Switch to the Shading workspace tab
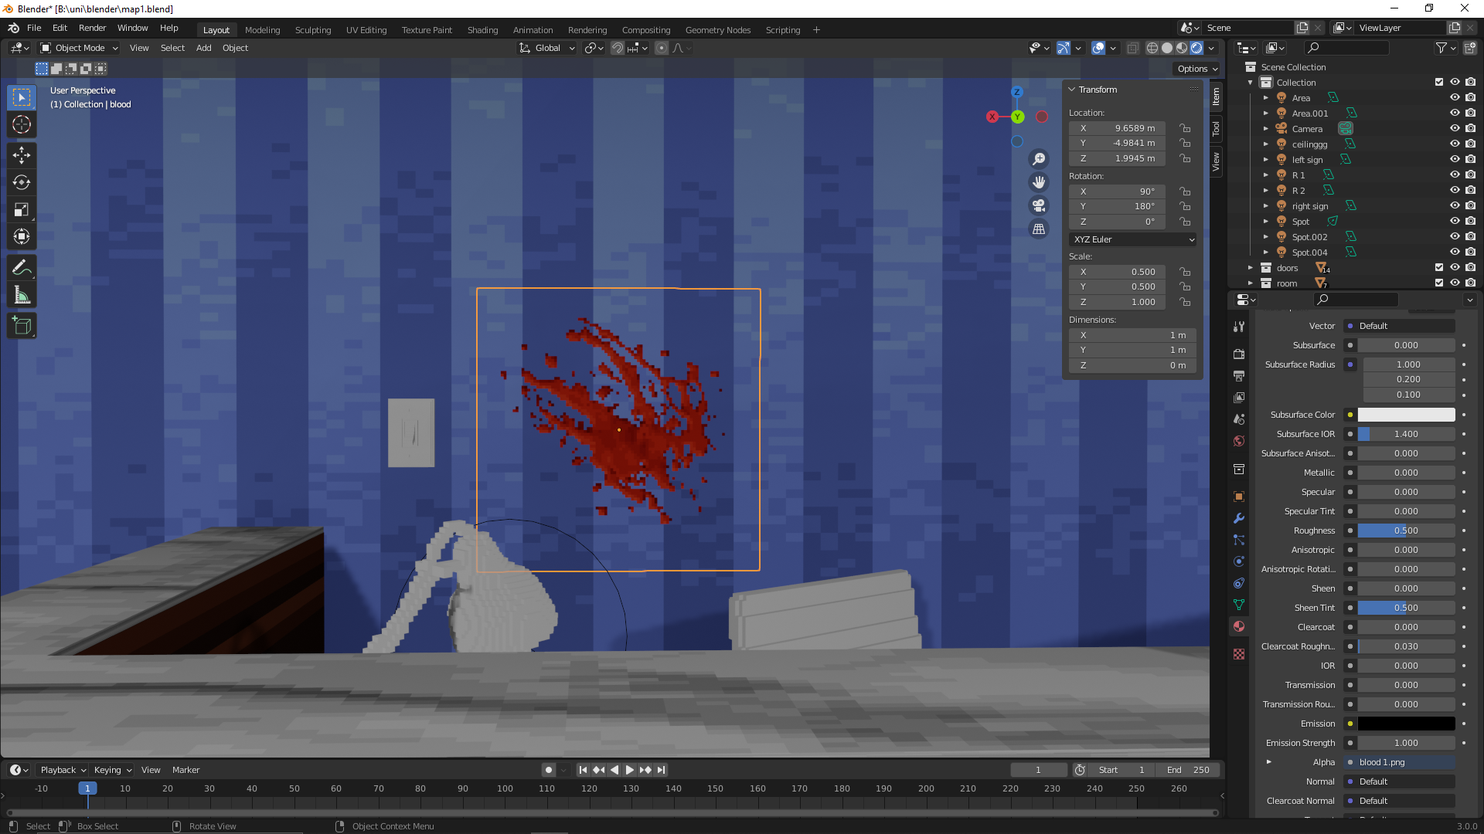The image size is (1484, 834). (x=482, y=30)
